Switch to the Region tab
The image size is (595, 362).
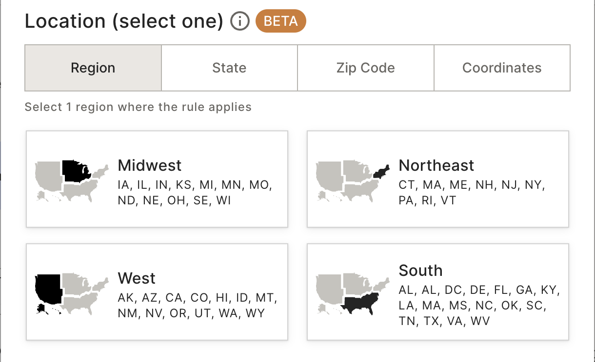point(93,68)
